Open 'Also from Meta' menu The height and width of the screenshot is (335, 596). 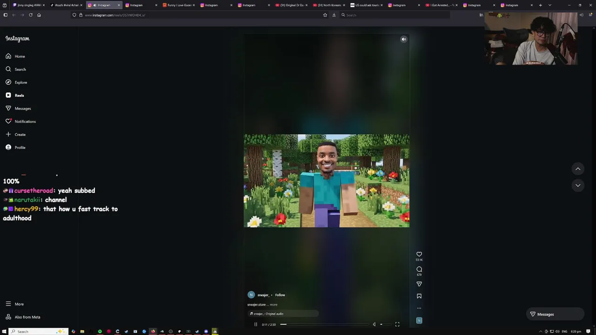point(22,317)
